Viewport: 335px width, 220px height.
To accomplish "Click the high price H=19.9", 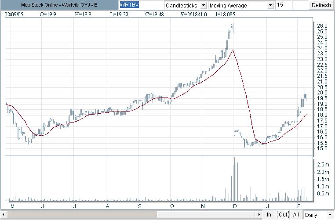I will pos(83,14).
